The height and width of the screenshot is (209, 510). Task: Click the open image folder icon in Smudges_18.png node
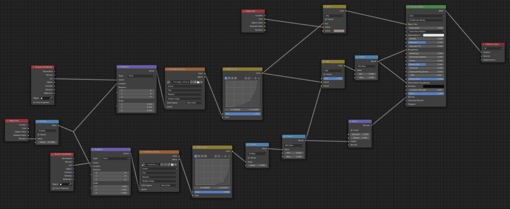click(198, 82)
